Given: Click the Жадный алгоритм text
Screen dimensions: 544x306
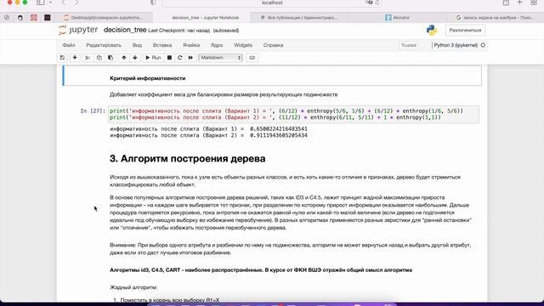Looking at the screenshot, I should pos(133,287).
